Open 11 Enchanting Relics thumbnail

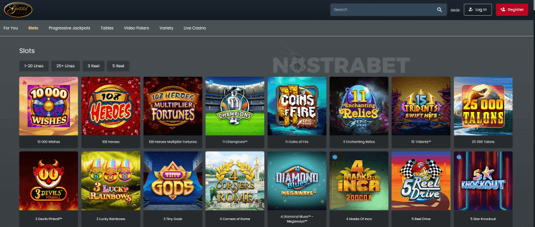click(359, 106)
